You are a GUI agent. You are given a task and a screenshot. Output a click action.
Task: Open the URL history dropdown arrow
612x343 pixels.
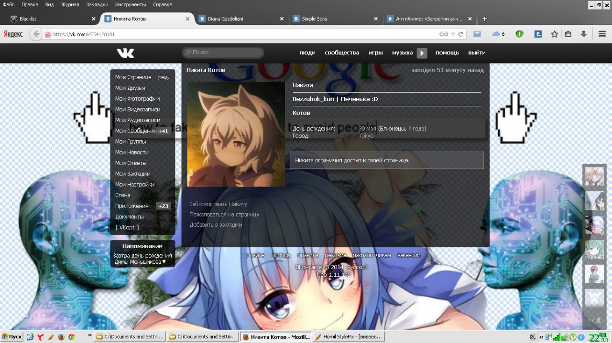[x=453, y=34]
